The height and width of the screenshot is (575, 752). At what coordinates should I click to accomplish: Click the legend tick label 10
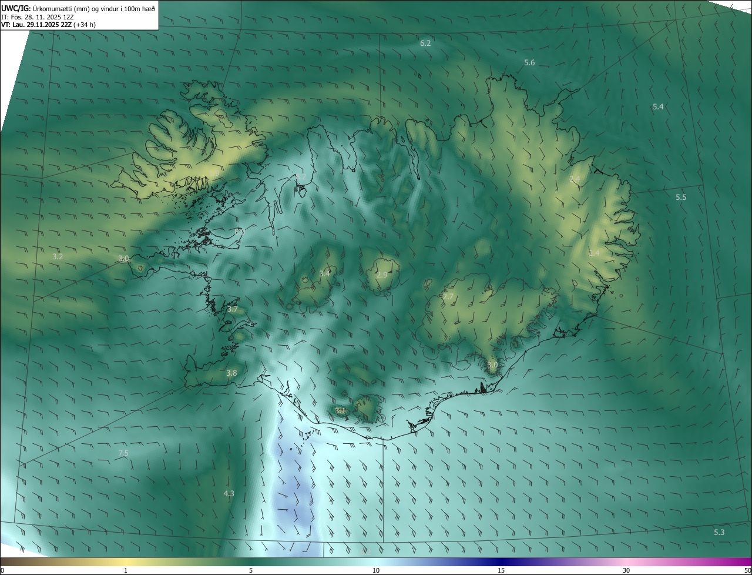[376, 571]
